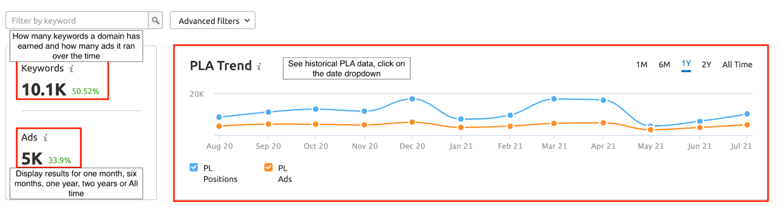Click the Dec 20 blue data point
Image resolution: width=780 pixels, height=210 pixels.
412,99
